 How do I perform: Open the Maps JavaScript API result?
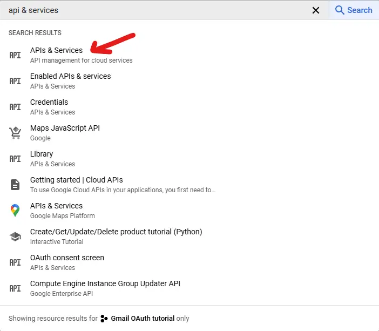tap(189, 133)
